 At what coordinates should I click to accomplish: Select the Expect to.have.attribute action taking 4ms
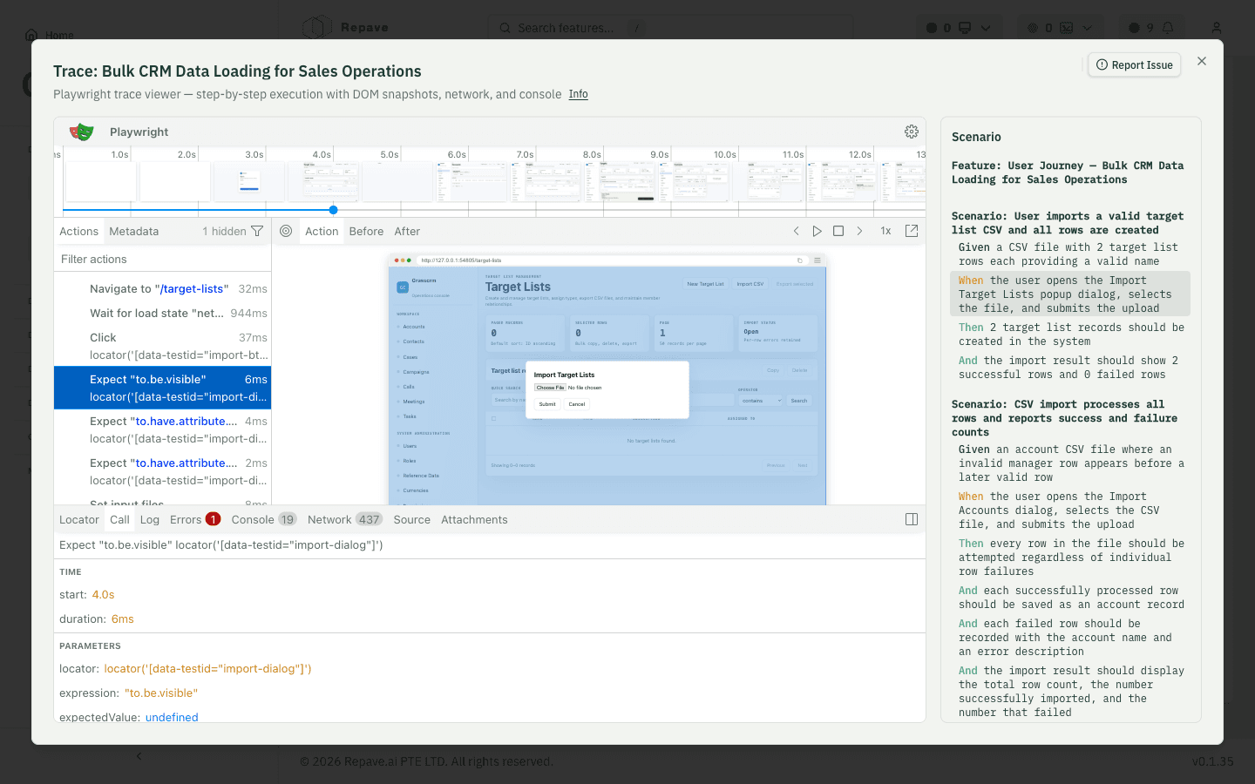[x=162, y=429]
